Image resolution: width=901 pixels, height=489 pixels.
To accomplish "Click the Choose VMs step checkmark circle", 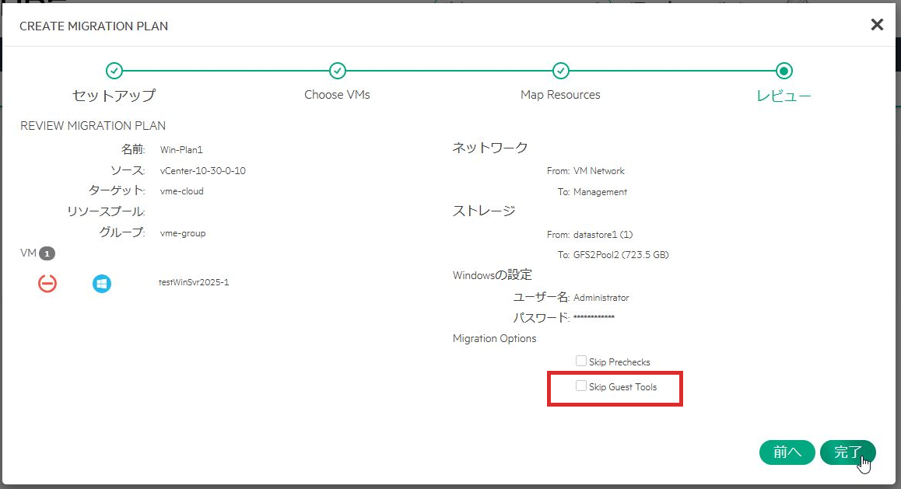I will (x=337, y=71).
